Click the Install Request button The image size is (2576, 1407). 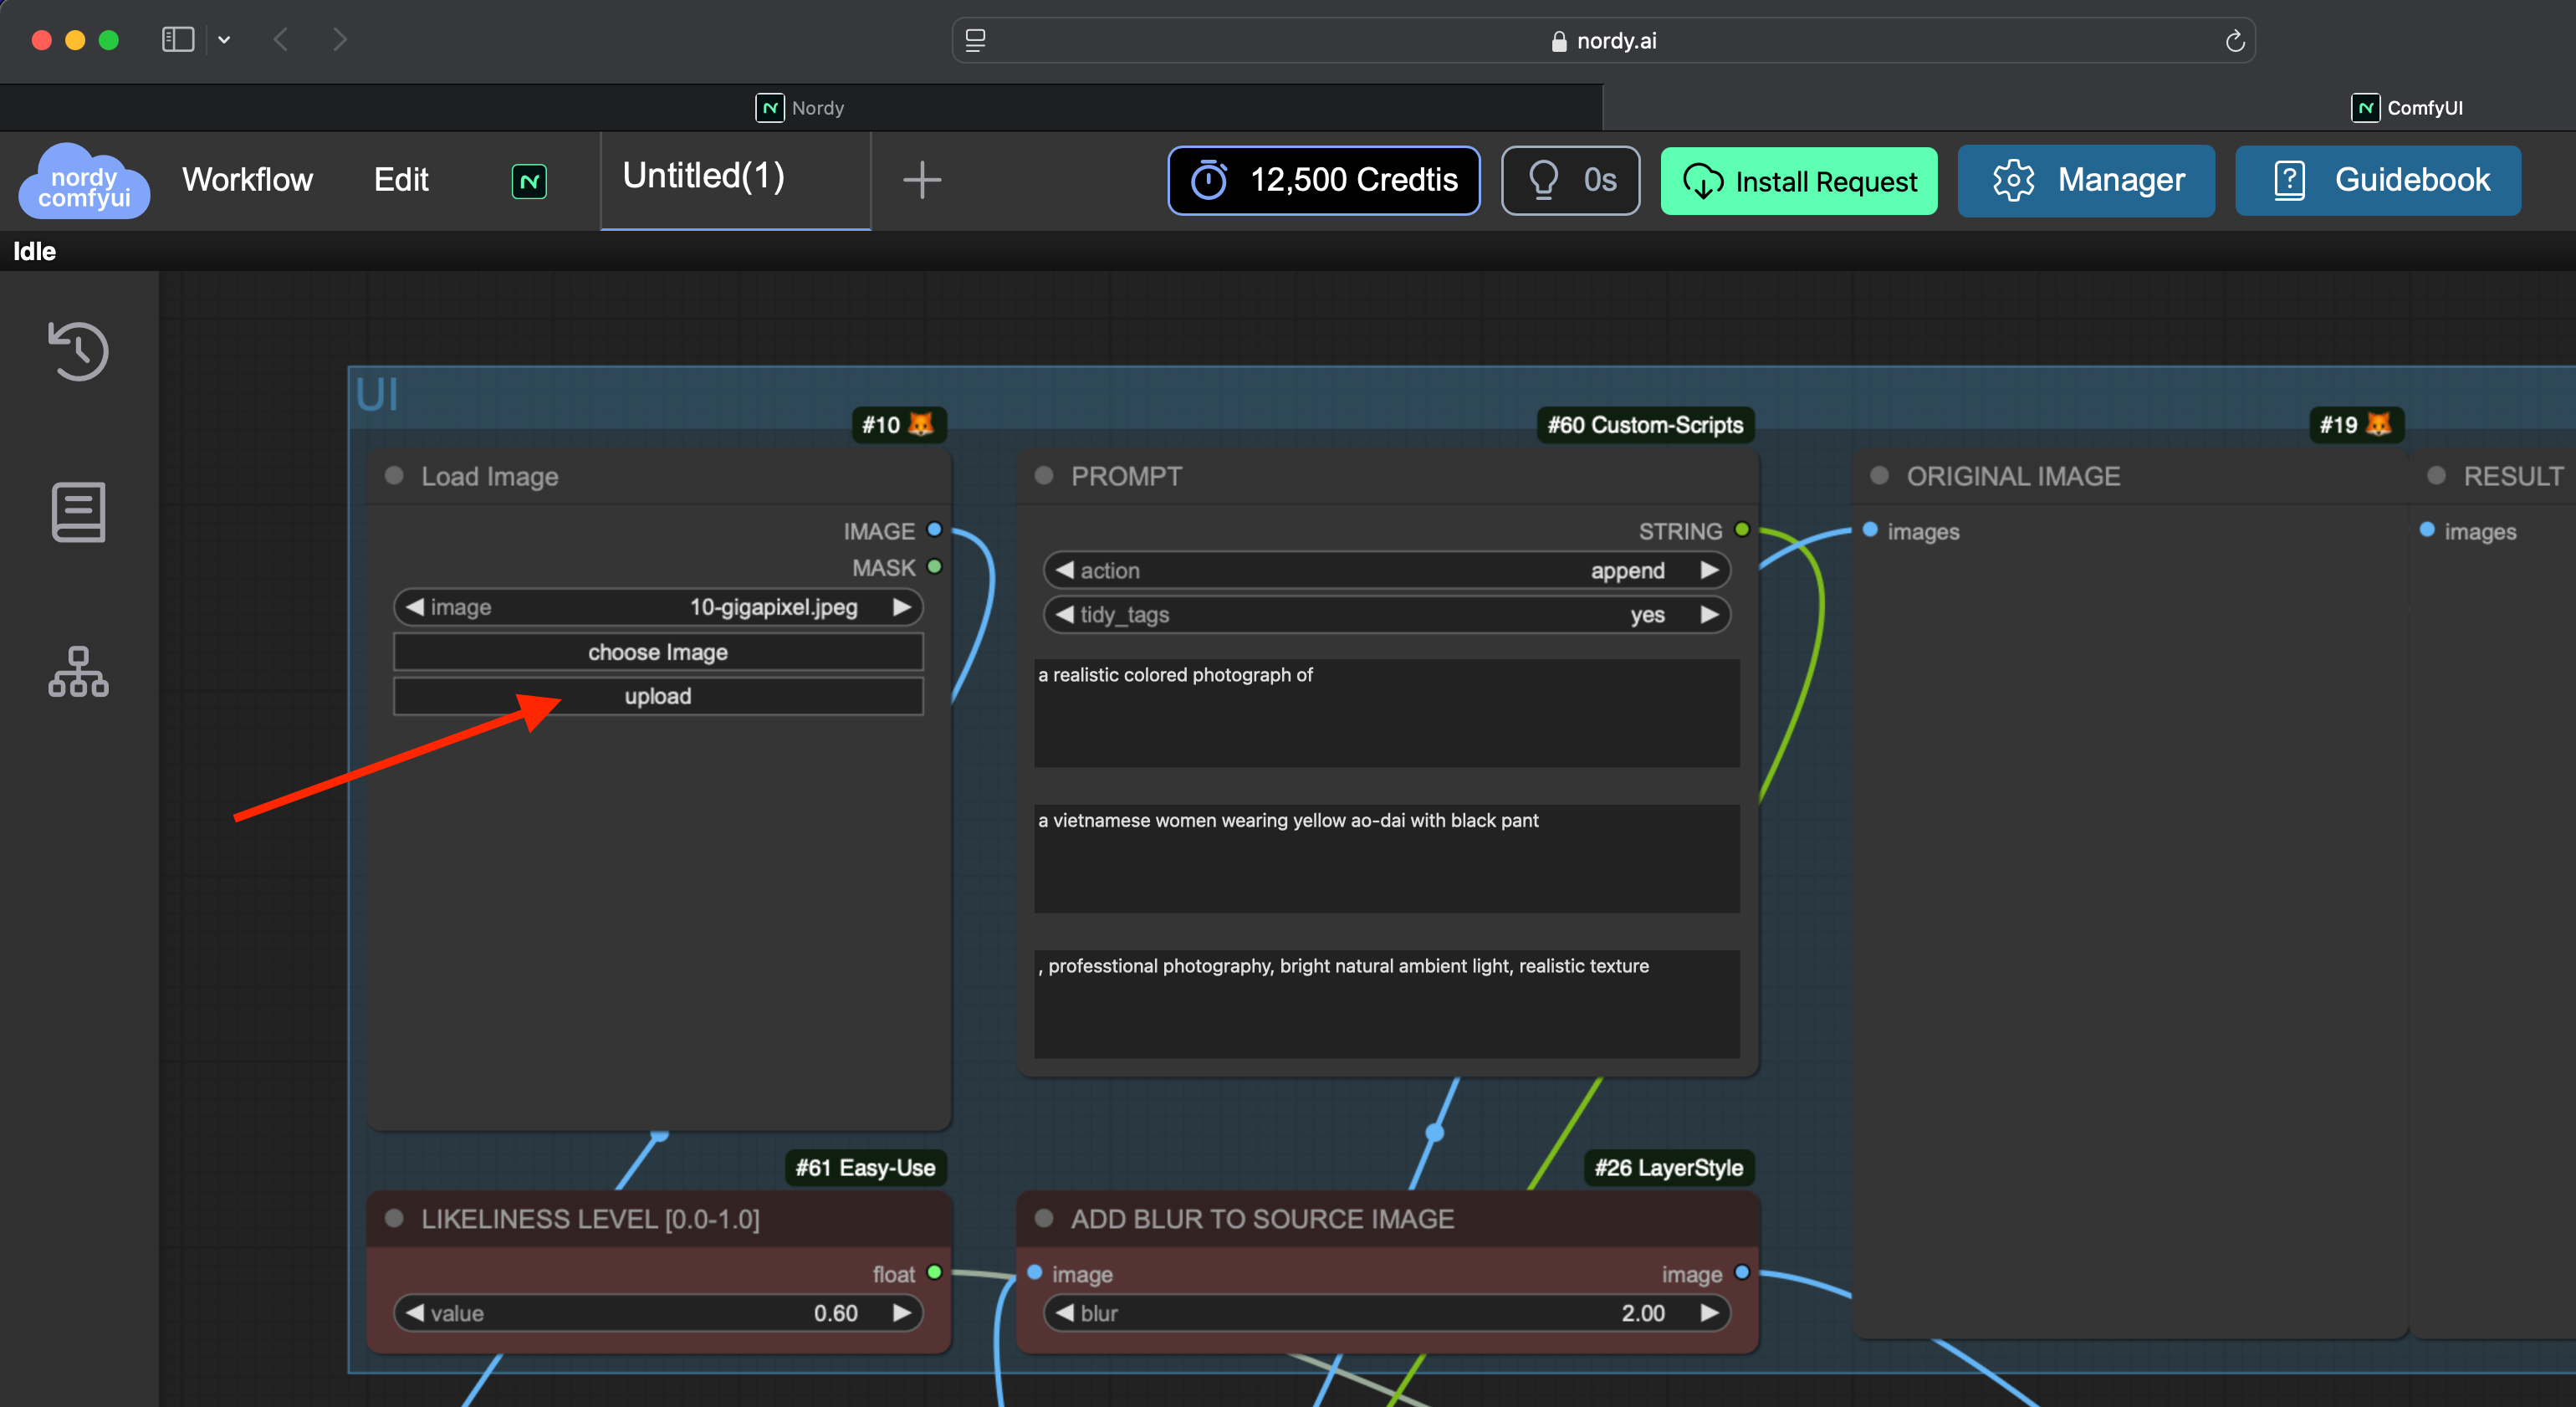point(1798,181)
